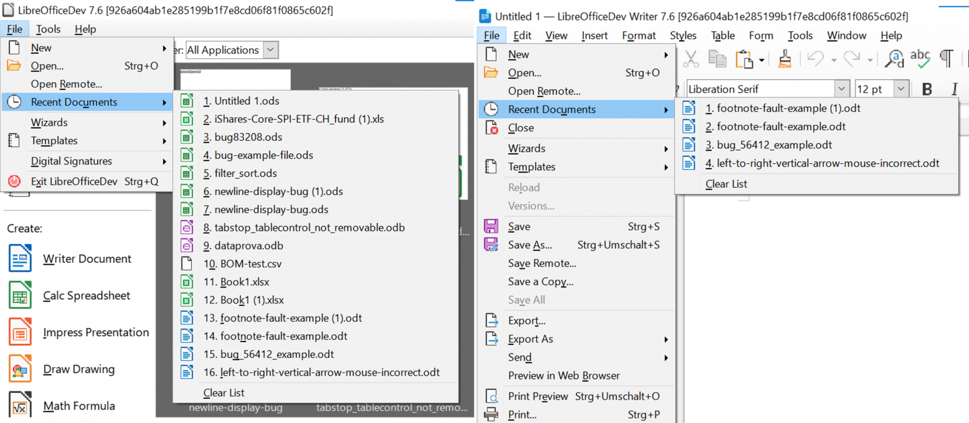The height and width of the screenshot is (423, 969).
Task: Run the abc spelling check icon
Action: 920,58
